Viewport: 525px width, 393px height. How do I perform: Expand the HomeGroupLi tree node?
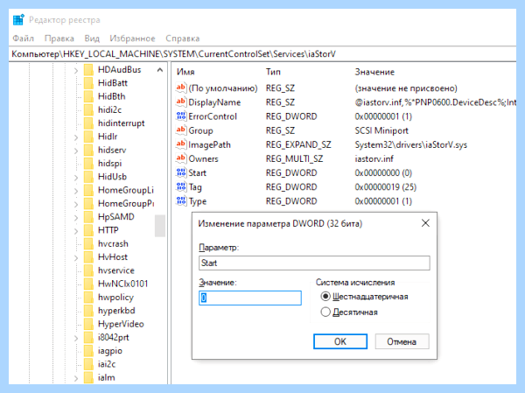[x=76, y=191]
